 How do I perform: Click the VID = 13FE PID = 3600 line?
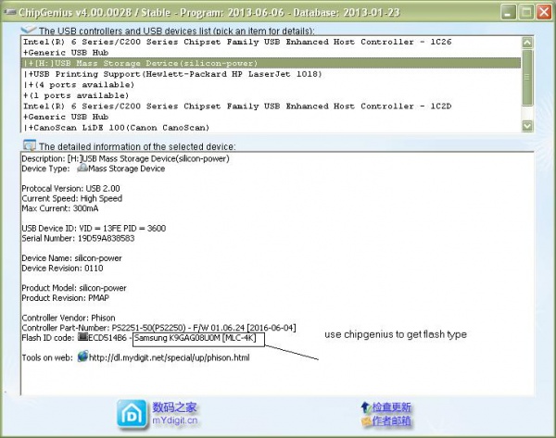(x=94, y=228)
